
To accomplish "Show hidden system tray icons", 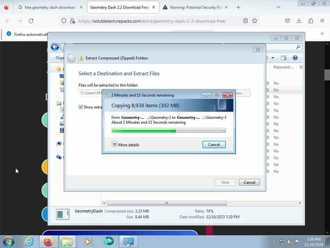I will (274, 242).
